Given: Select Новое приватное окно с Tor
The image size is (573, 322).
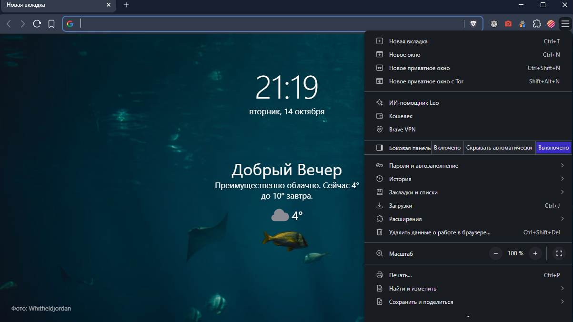Looking at the screenshot, I should coord(468,81).
